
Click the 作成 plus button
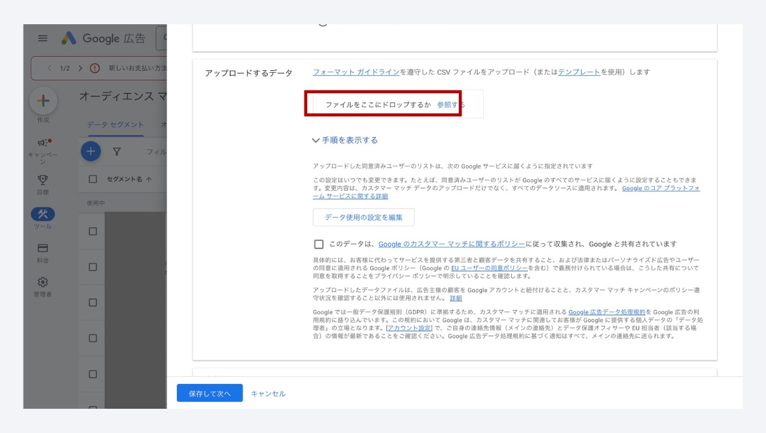coord(43,100)
